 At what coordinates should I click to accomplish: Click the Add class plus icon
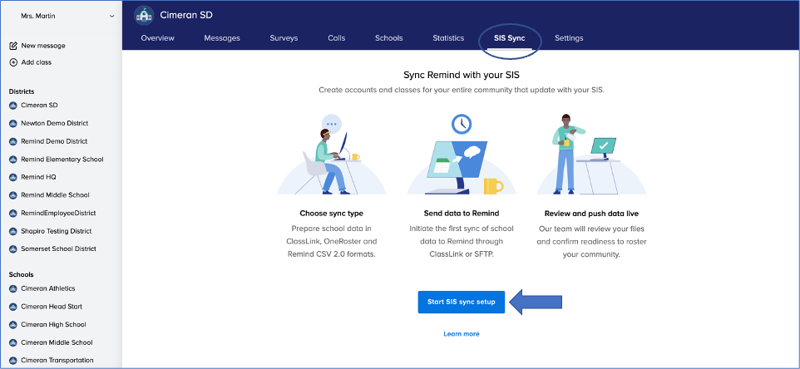click(13, 62)
